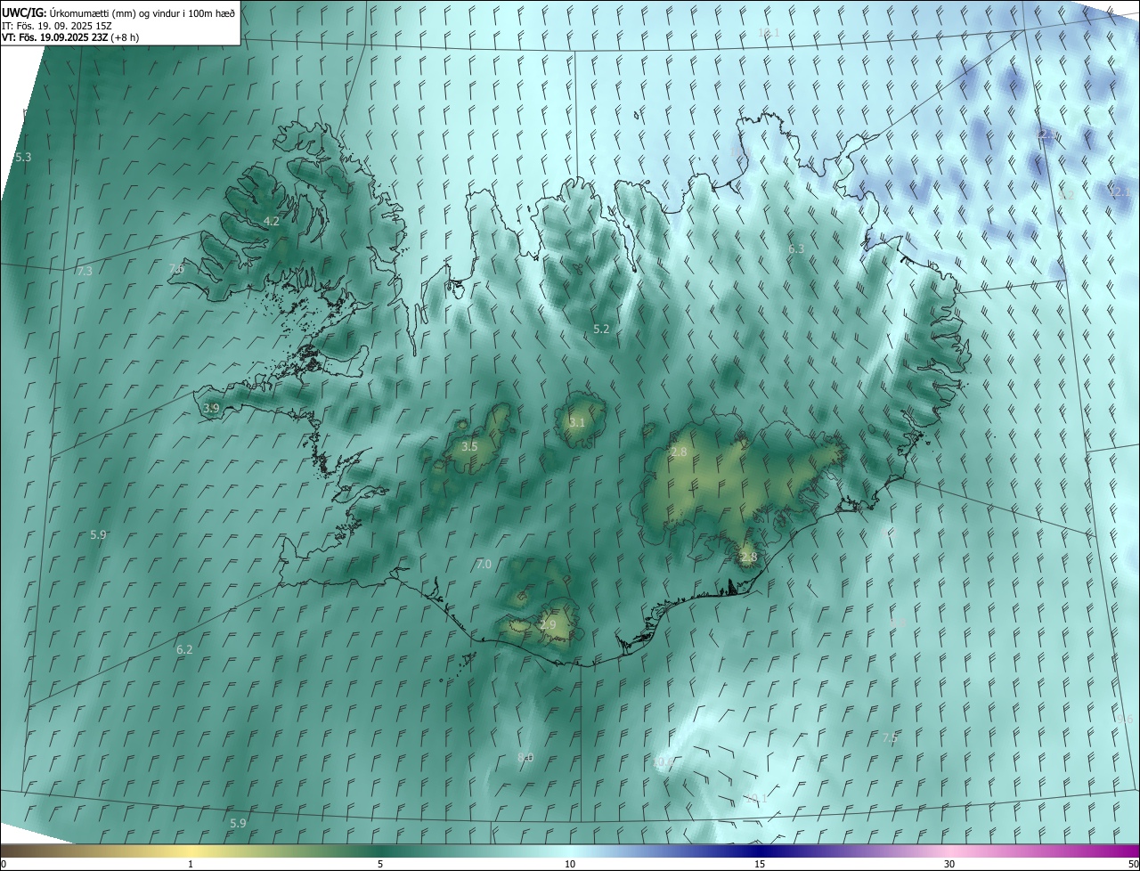
Task: Click the 3.5 value on the glacier
Action: (x=469, y=446)
